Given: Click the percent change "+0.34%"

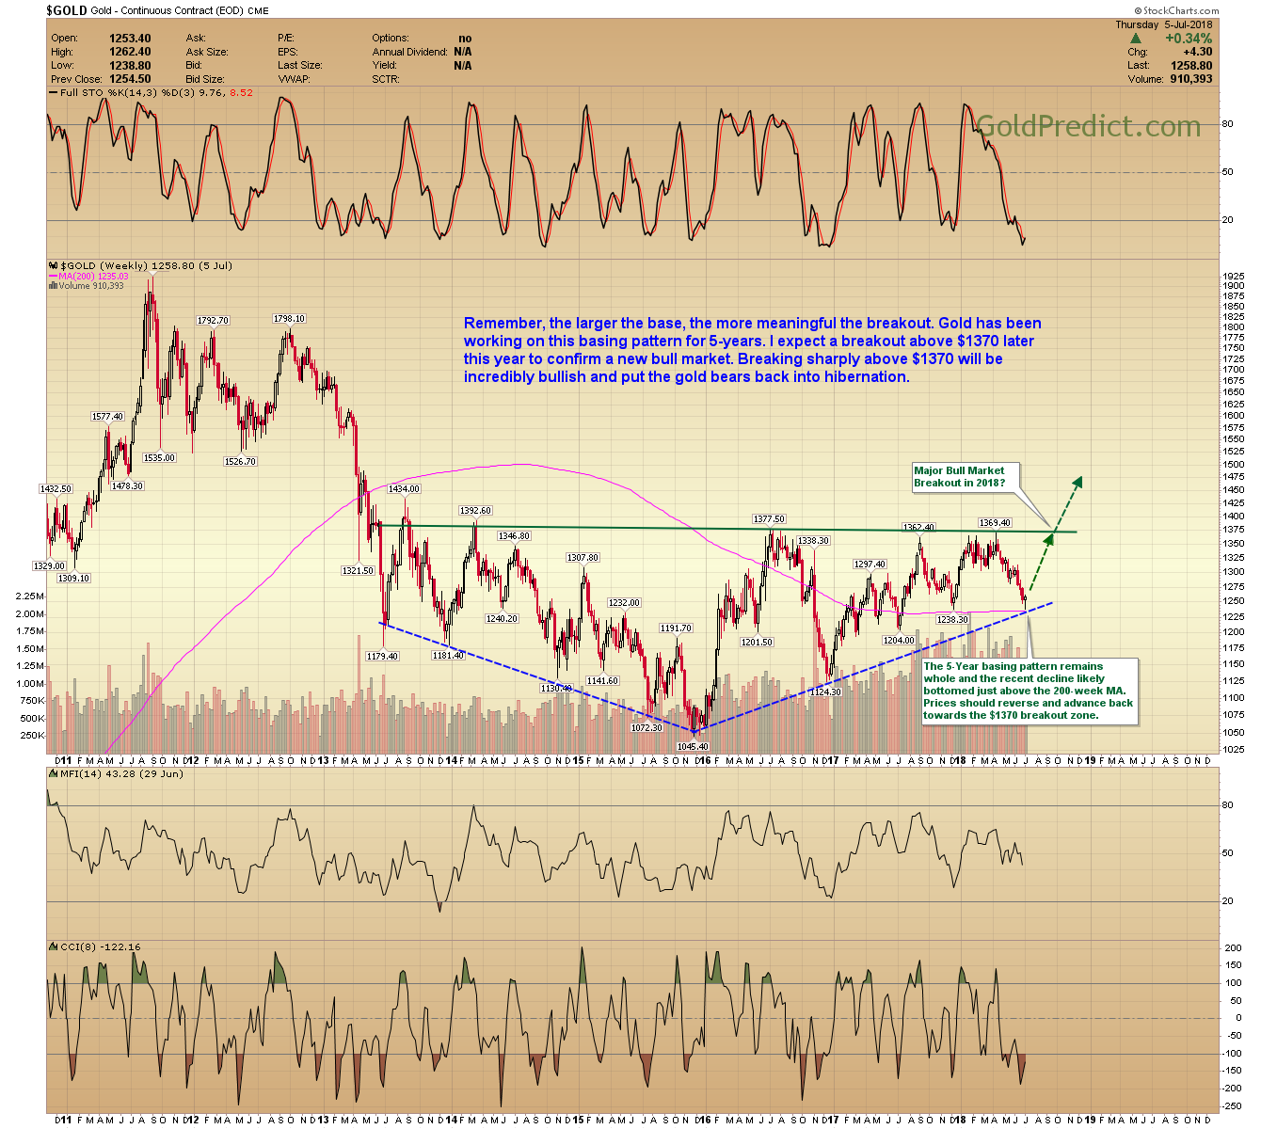Looking at the screenshot, I should [1189, 39].
